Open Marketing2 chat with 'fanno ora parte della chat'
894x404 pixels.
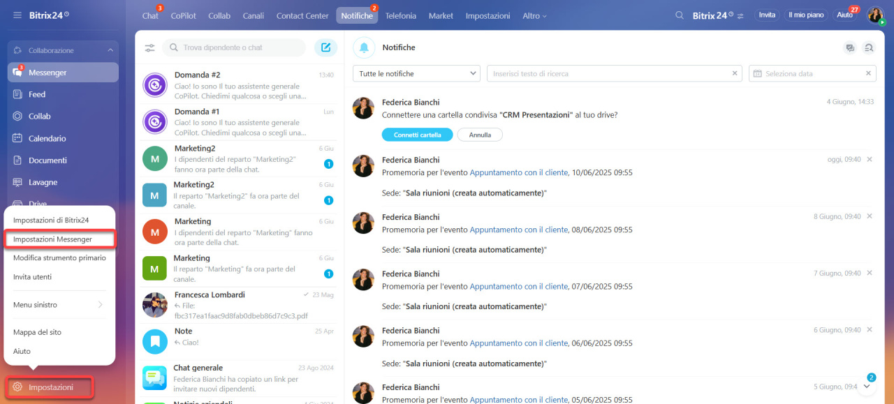point(240,158)
